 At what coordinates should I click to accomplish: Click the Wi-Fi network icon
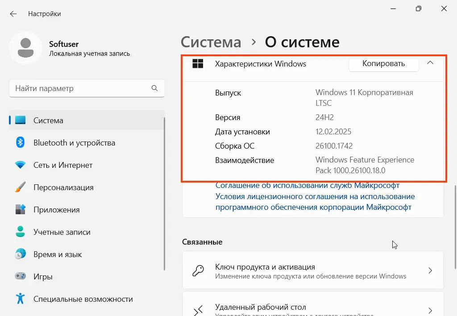pos(21,165)
